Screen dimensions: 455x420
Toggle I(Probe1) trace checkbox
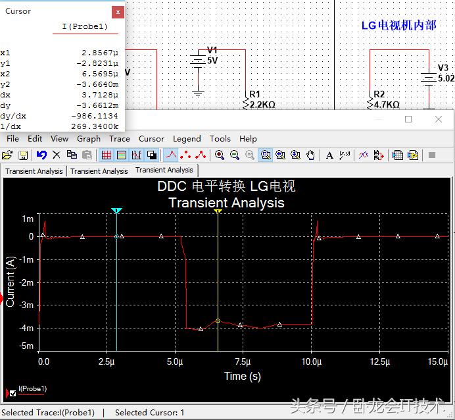12,394
